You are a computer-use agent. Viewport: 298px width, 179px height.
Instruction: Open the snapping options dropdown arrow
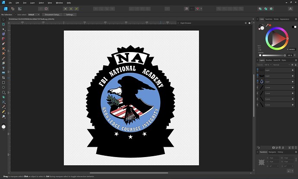201,9
